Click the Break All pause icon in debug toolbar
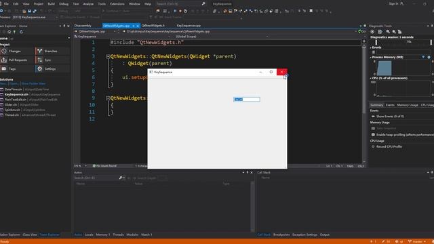This screenshot has width=434, height=244. coord(175,11)
